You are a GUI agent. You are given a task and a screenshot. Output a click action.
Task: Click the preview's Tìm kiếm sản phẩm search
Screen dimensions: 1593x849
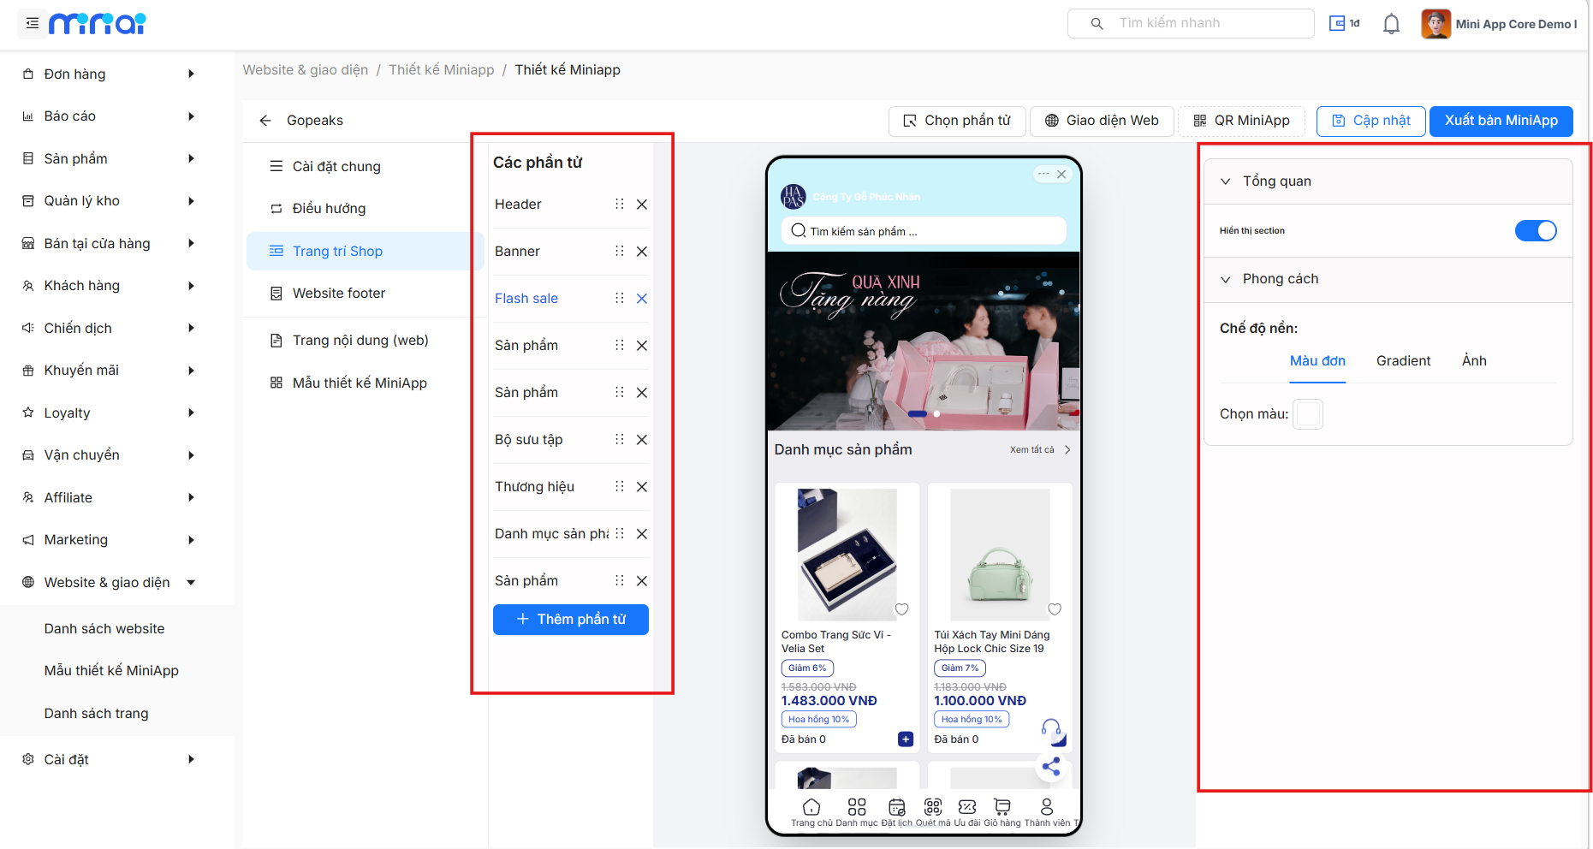[924, 231]
